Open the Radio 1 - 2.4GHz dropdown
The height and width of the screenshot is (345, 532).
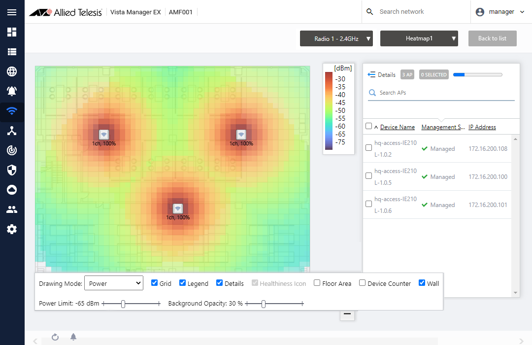coord(336,38)
